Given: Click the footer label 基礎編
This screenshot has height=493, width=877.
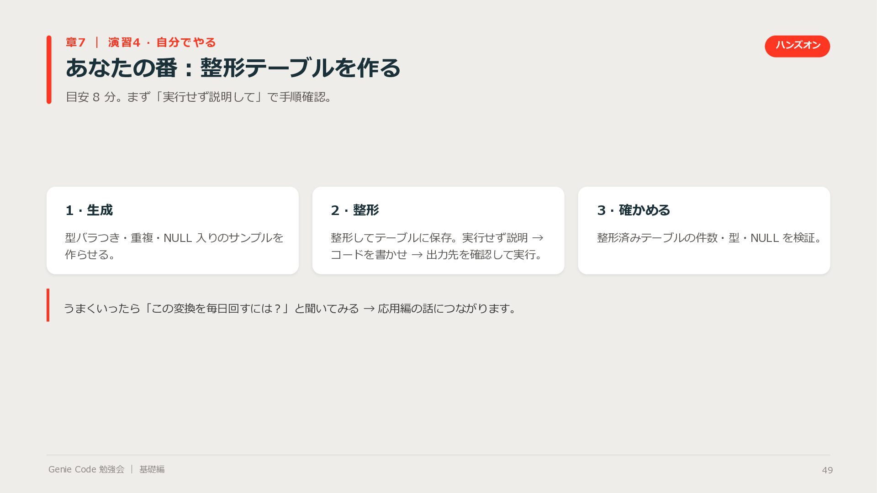Looking at the screenshot, I should pyautogui.click(x=152, y=469).
